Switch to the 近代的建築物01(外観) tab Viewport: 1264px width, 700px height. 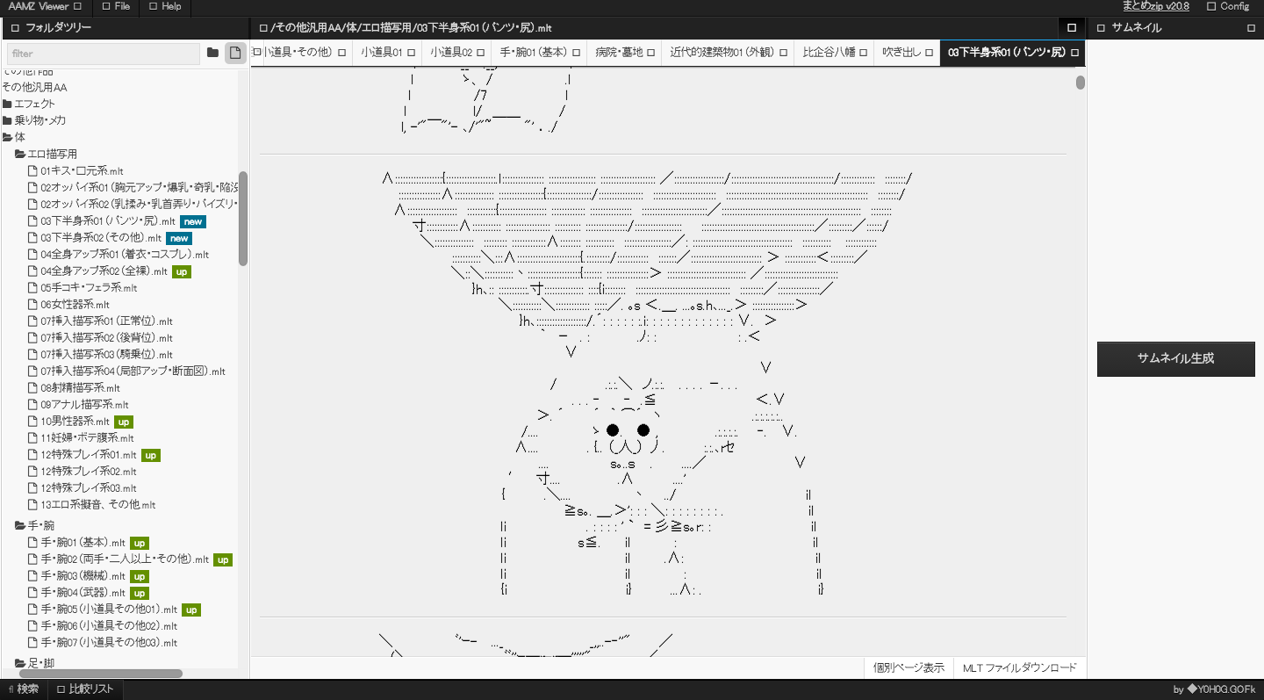pyautogui.click(x=722, y=53)
